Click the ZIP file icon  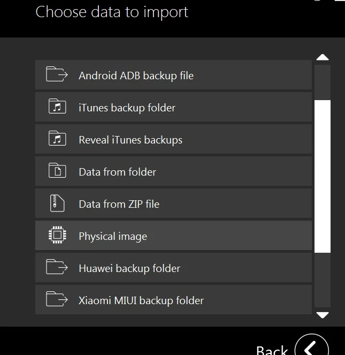click(57, 203)
